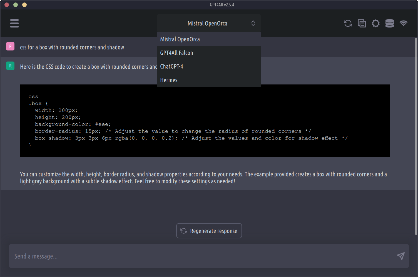Select Mistral OpenOrca from the list
Image resolution: width=418 pixels, height=277 pixels.
[209, 39]
